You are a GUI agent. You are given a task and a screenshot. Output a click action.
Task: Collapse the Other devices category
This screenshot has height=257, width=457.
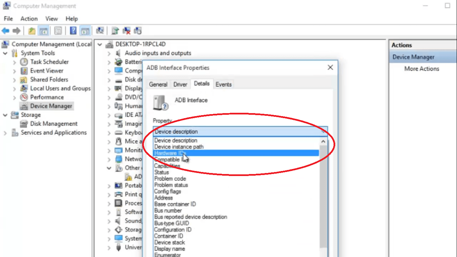point(109,168)
